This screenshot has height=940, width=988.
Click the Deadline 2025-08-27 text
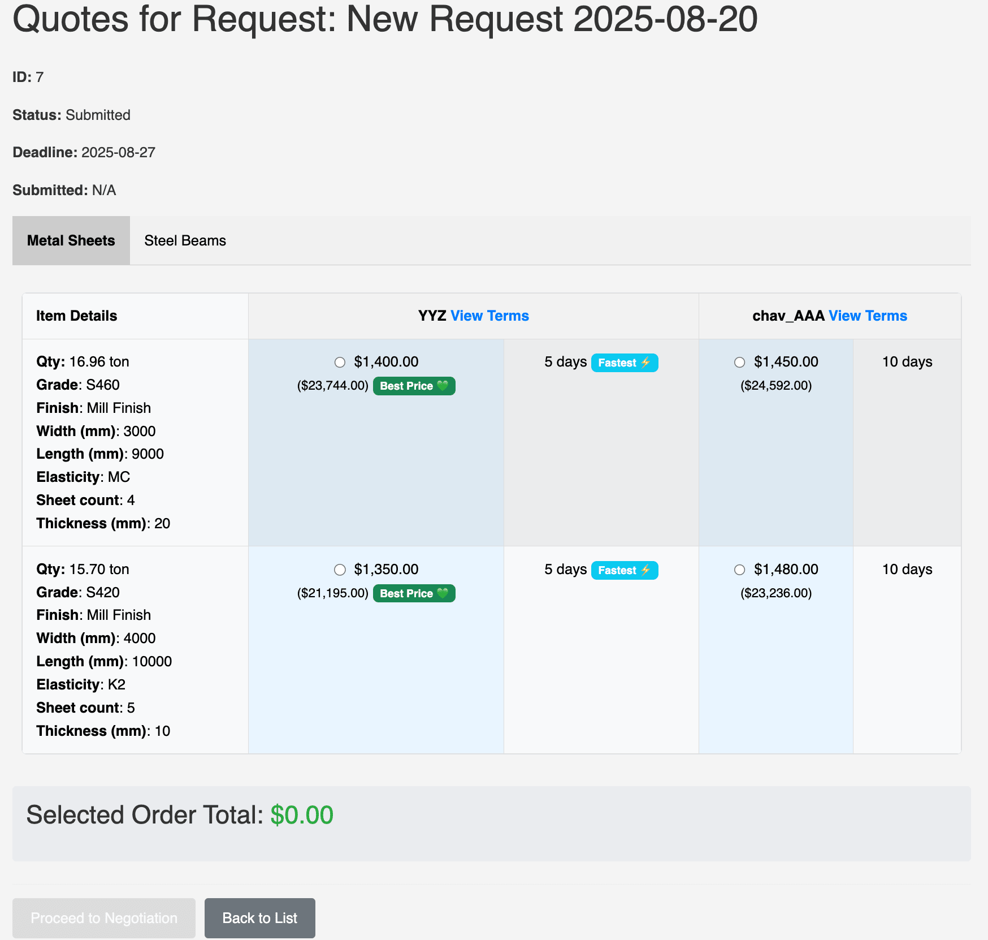118,152
